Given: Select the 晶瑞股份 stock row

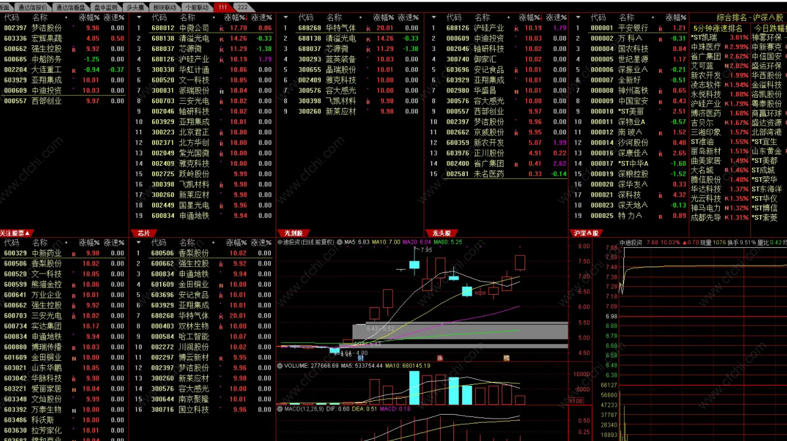Looking at the screenshot, I should (351, 69).
